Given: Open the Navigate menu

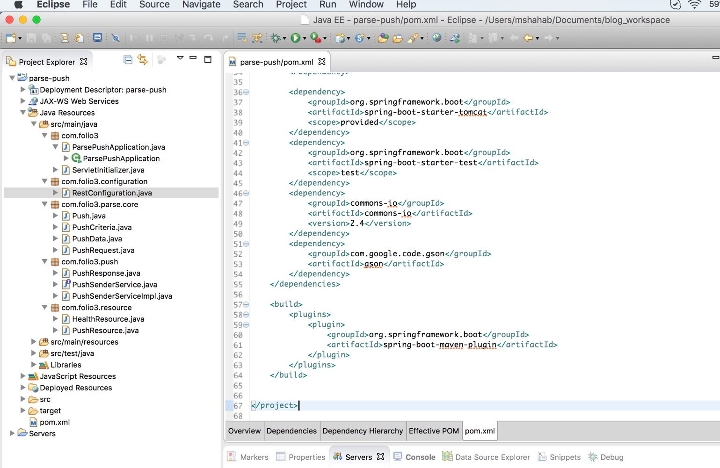Looking at the screenshot, I should coord(201,5).
